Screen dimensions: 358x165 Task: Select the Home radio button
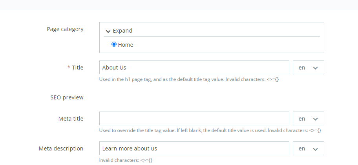pyautogui.click(x=114, y=44)
